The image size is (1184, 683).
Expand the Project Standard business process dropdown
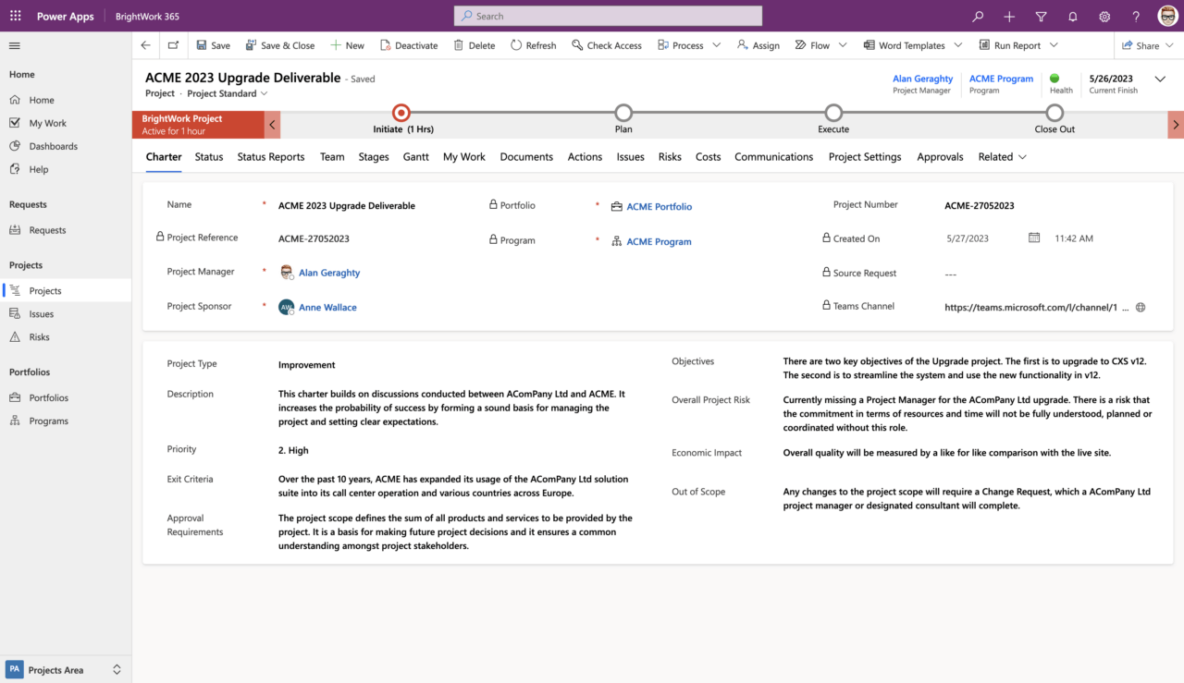263,92
